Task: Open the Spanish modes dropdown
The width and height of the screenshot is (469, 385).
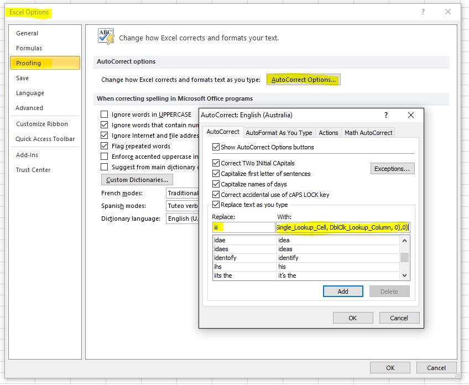Action: coord(182,206)
